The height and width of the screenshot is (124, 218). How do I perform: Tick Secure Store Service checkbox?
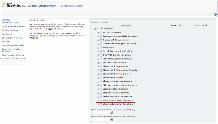pos(101,63)
